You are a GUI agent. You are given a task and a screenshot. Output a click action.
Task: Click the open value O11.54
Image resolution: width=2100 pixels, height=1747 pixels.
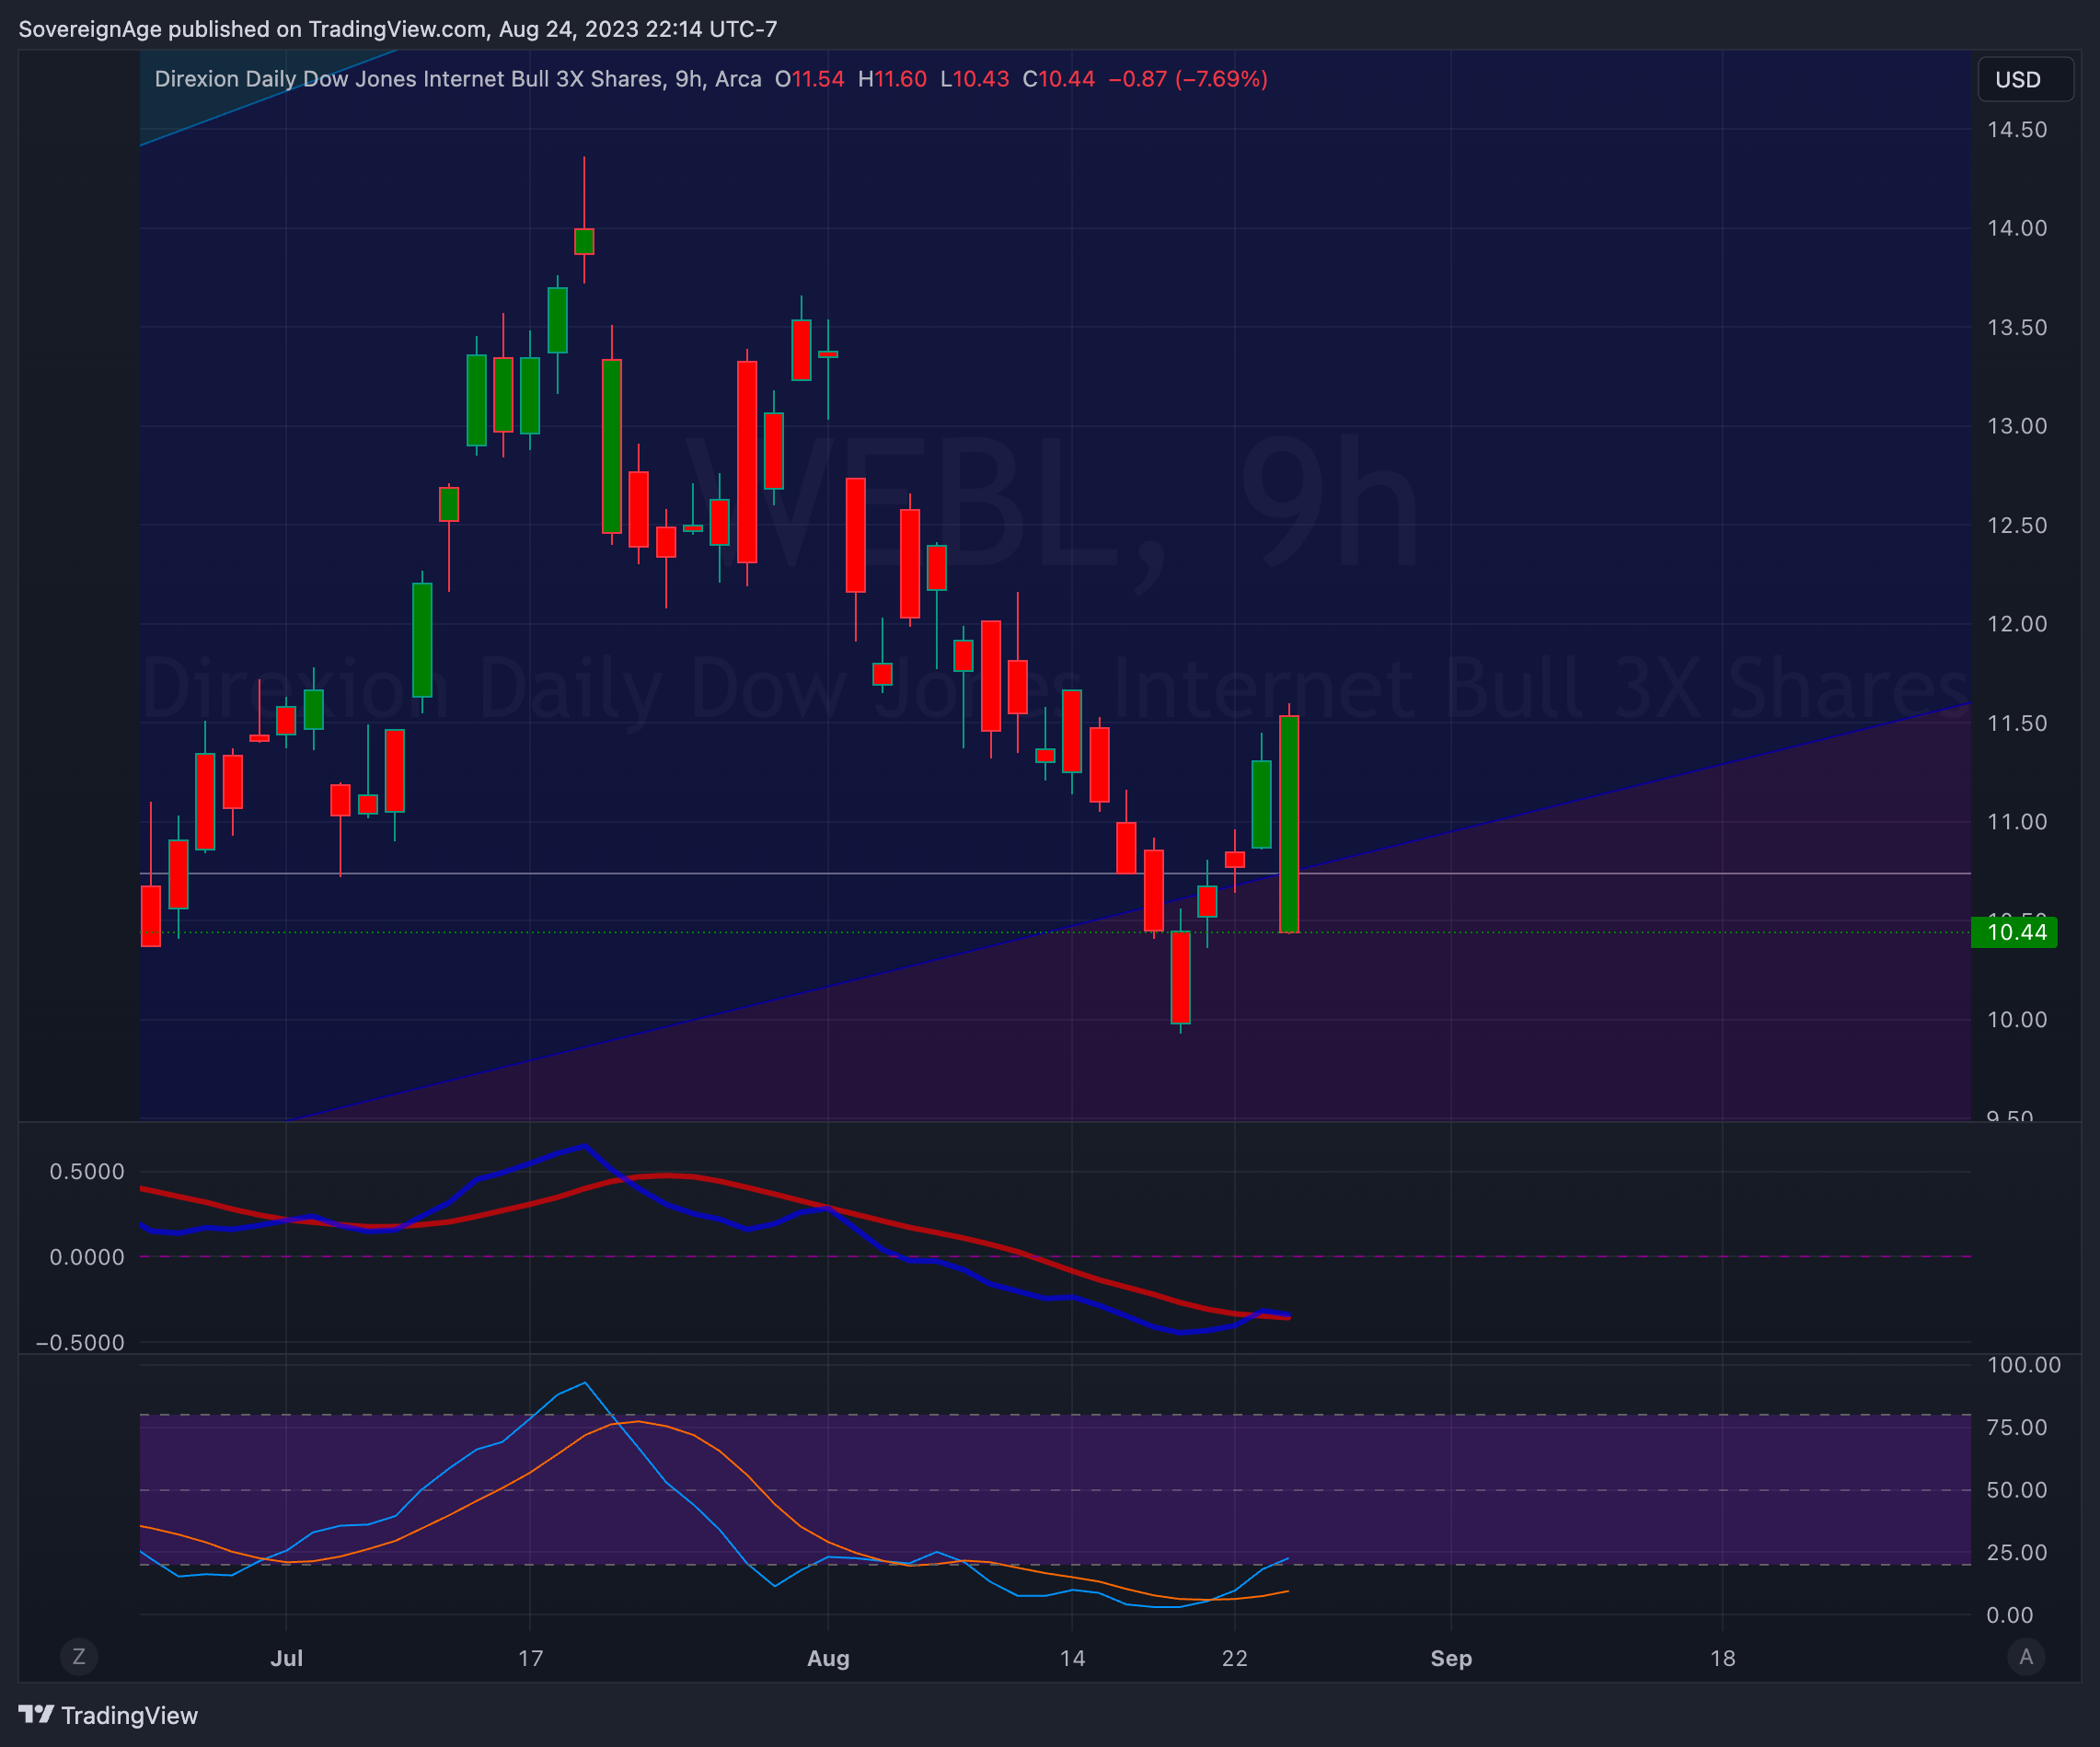[x=809, y=79]
